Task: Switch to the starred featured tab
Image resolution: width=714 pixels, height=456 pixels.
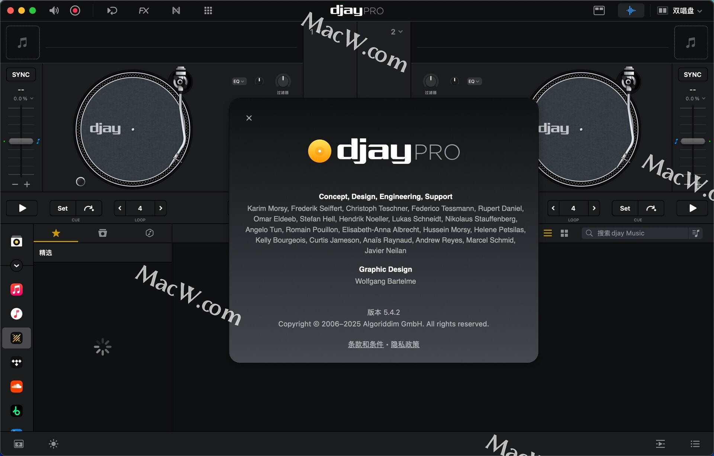Action: coord(56,233)
